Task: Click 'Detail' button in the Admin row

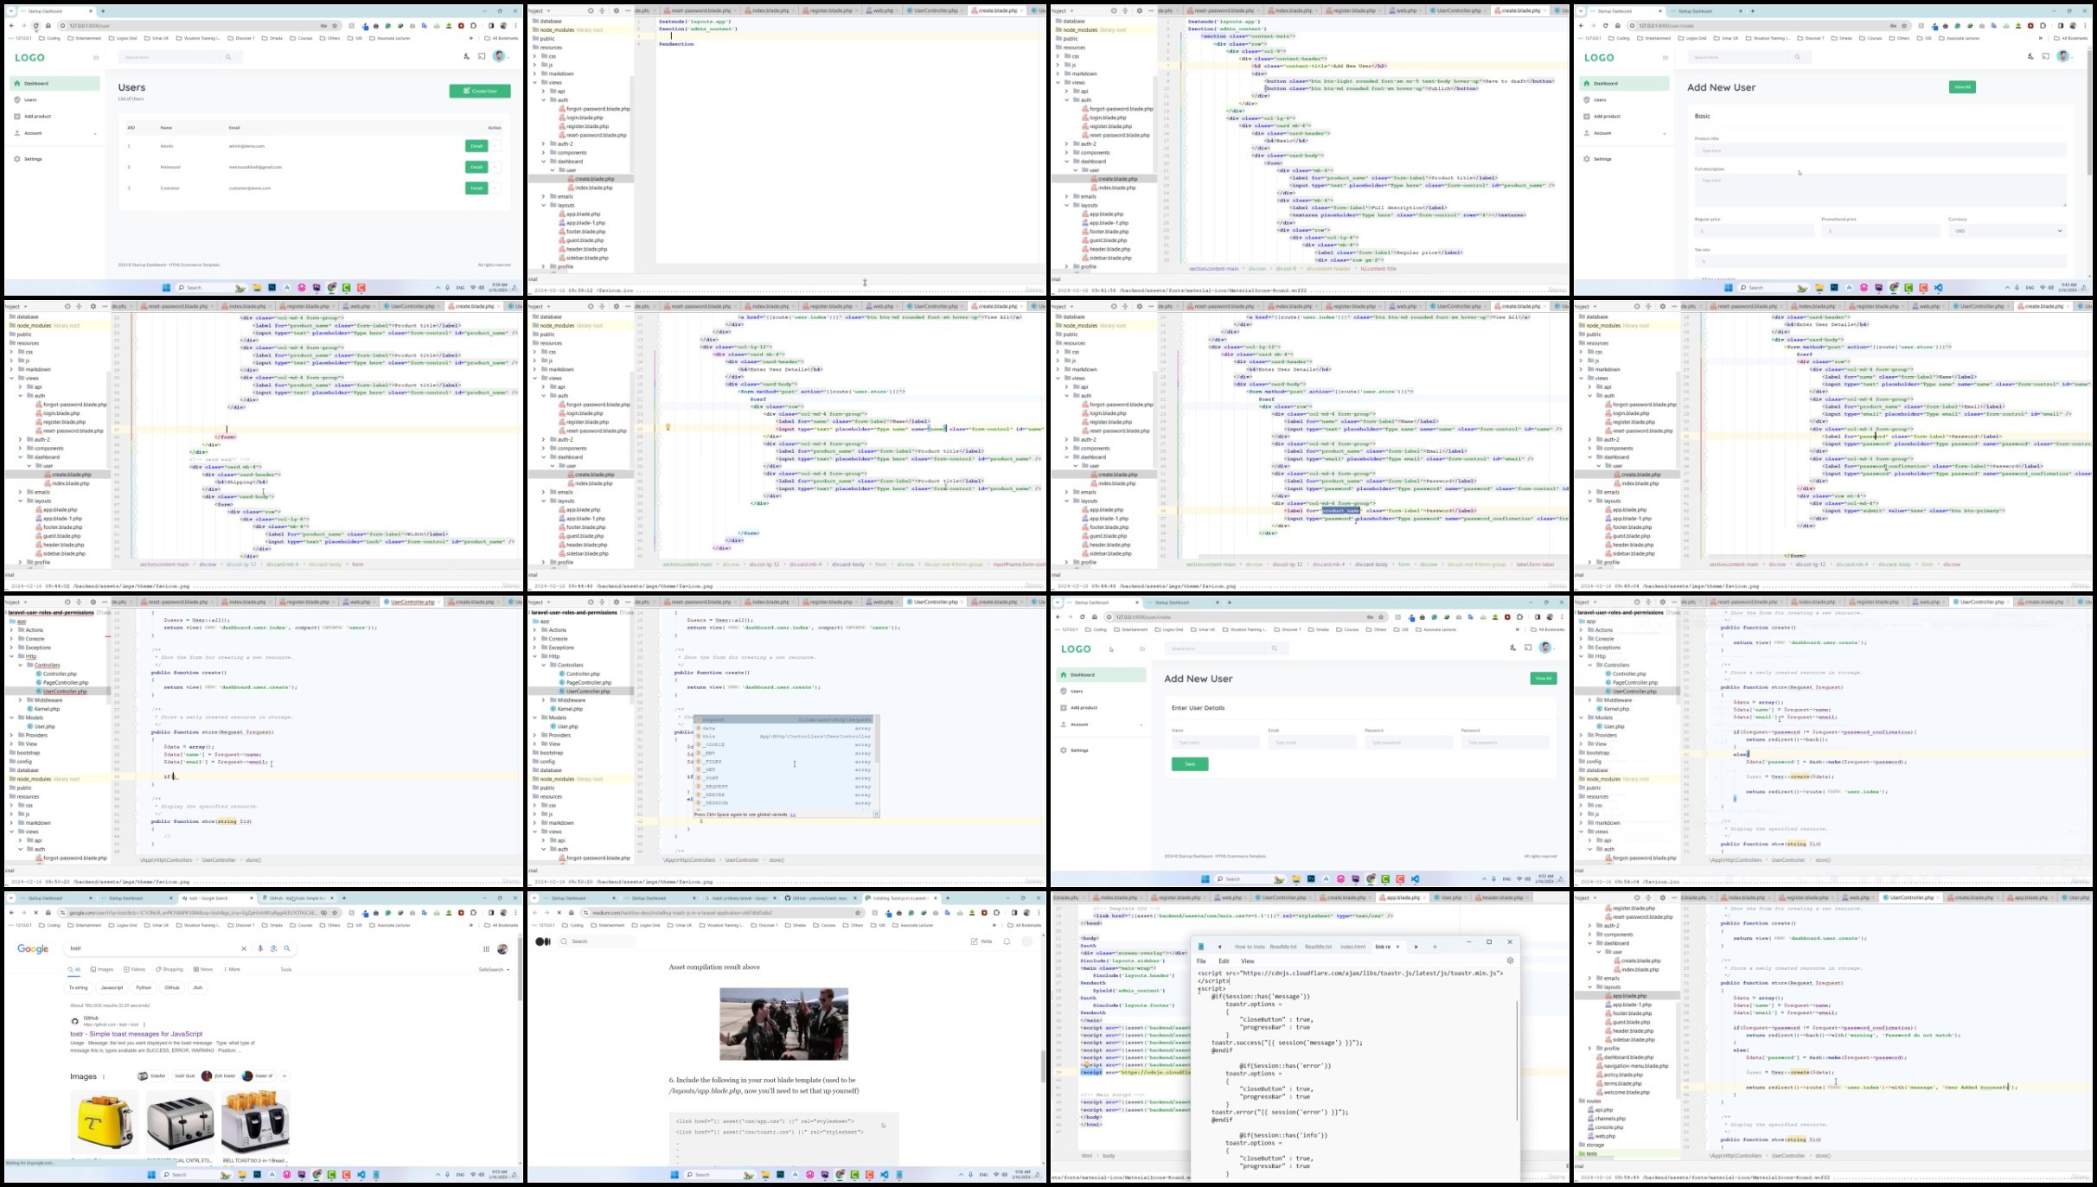Action: pyautogui.click(x=476, y=145)
